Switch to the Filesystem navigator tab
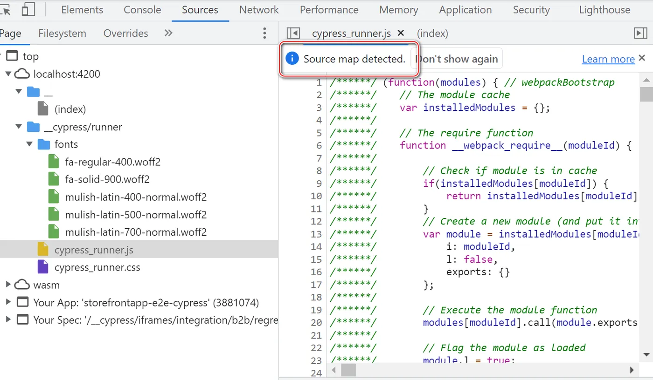The height and width of the screenshot is (380, 653). [x=62, y=33]
